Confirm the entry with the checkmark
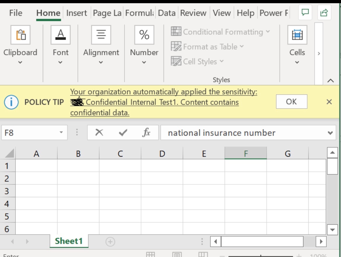This screenshot has height=257, width=341. pos(123,132)
